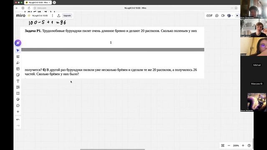Select the NLogN 5-6 10:00 - Miro browser tab
This screenshot has height=150, width=267.
[x=38, y=2]
